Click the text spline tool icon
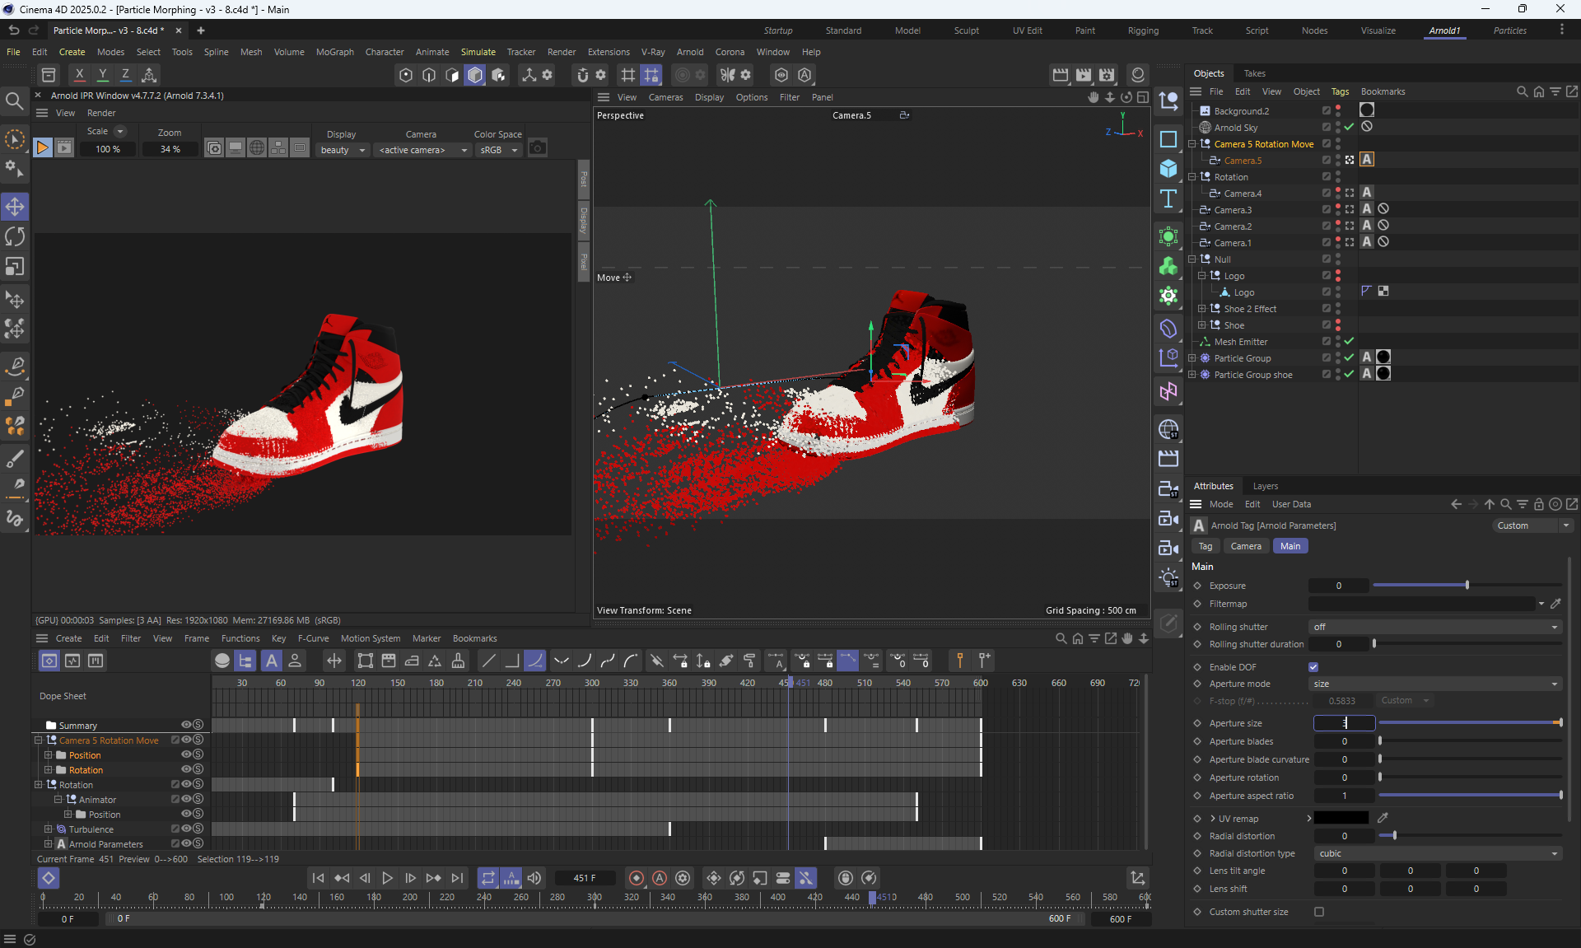The height and width of the screenshot is (948, 1581). [1168, 198]
